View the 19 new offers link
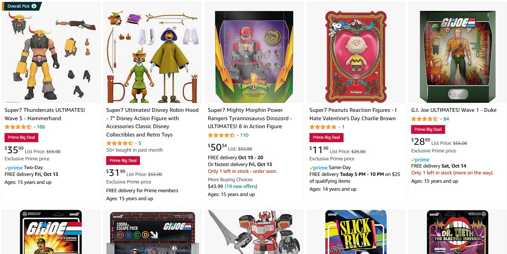The image size is (507, 254). point(241,186)
